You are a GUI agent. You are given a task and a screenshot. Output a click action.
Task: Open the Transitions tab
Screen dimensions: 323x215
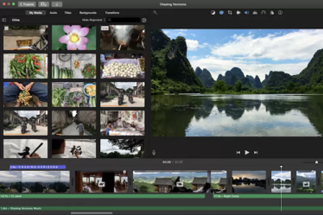pos(112,13)
